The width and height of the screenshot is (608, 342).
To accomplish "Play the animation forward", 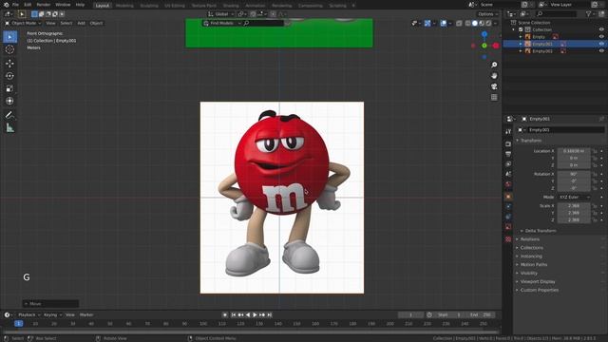I will coord(255,314).
